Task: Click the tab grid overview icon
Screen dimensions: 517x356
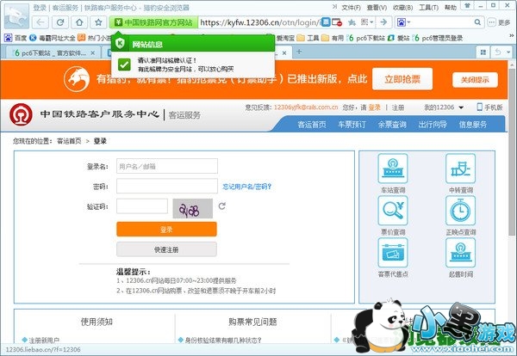Action: pos(483,52)
